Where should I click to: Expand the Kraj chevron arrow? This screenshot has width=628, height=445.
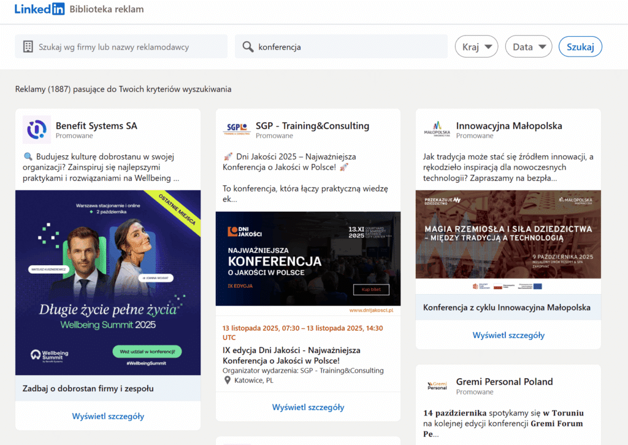[x=487, y=46]
